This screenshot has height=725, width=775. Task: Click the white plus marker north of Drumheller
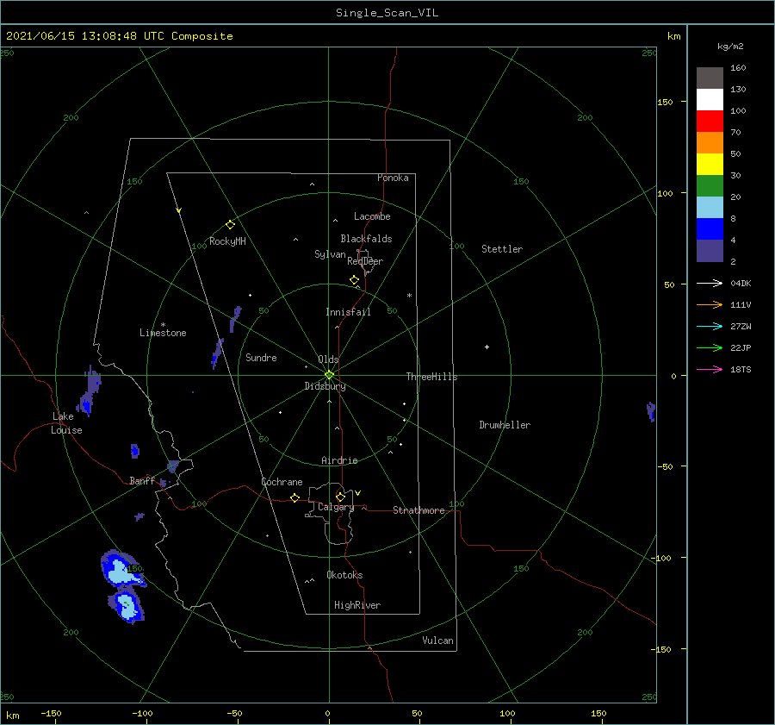(x=487, y=347)
